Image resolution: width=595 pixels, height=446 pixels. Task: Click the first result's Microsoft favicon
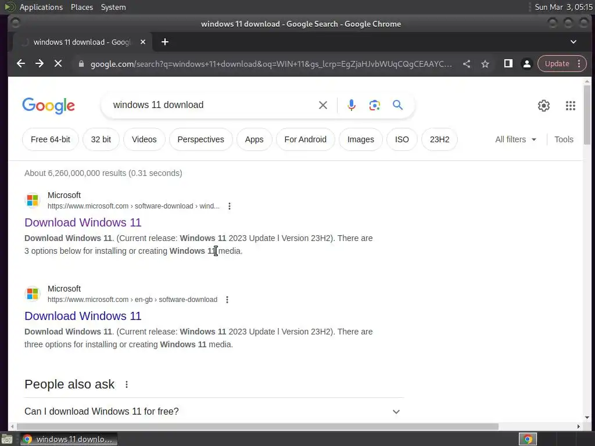click(33, 200)
